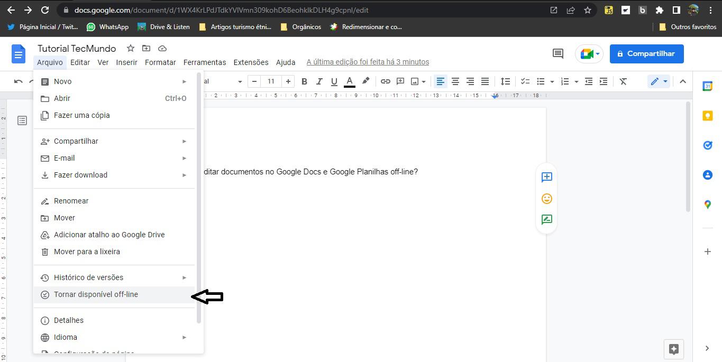Screen dimensions: 722x362
Task: Click the add comment icon beside page
Action: [x=546, y=177]
